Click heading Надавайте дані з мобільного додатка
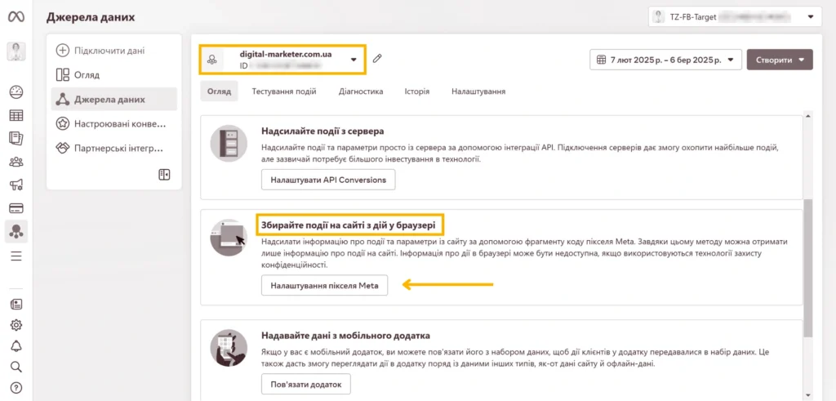This screenshot has height=401, width=836. pyautogui.click(x=345, y=336)
